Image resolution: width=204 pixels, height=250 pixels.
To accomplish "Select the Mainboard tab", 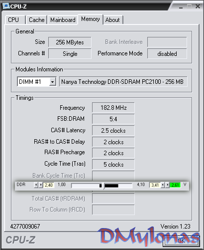I will click(x=63, y=20).
